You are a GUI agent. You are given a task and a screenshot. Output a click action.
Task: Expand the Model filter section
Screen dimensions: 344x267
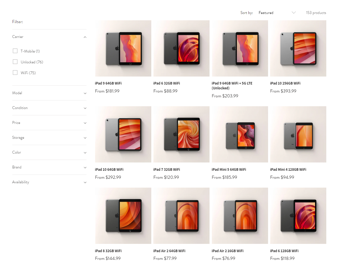pyautogui.click(x=49, y=93)
